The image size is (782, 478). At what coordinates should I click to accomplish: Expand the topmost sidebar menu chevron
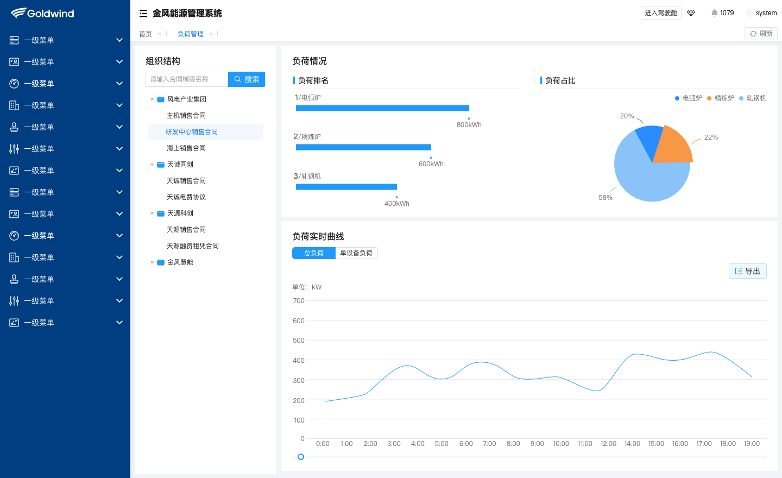pos(119,40)
